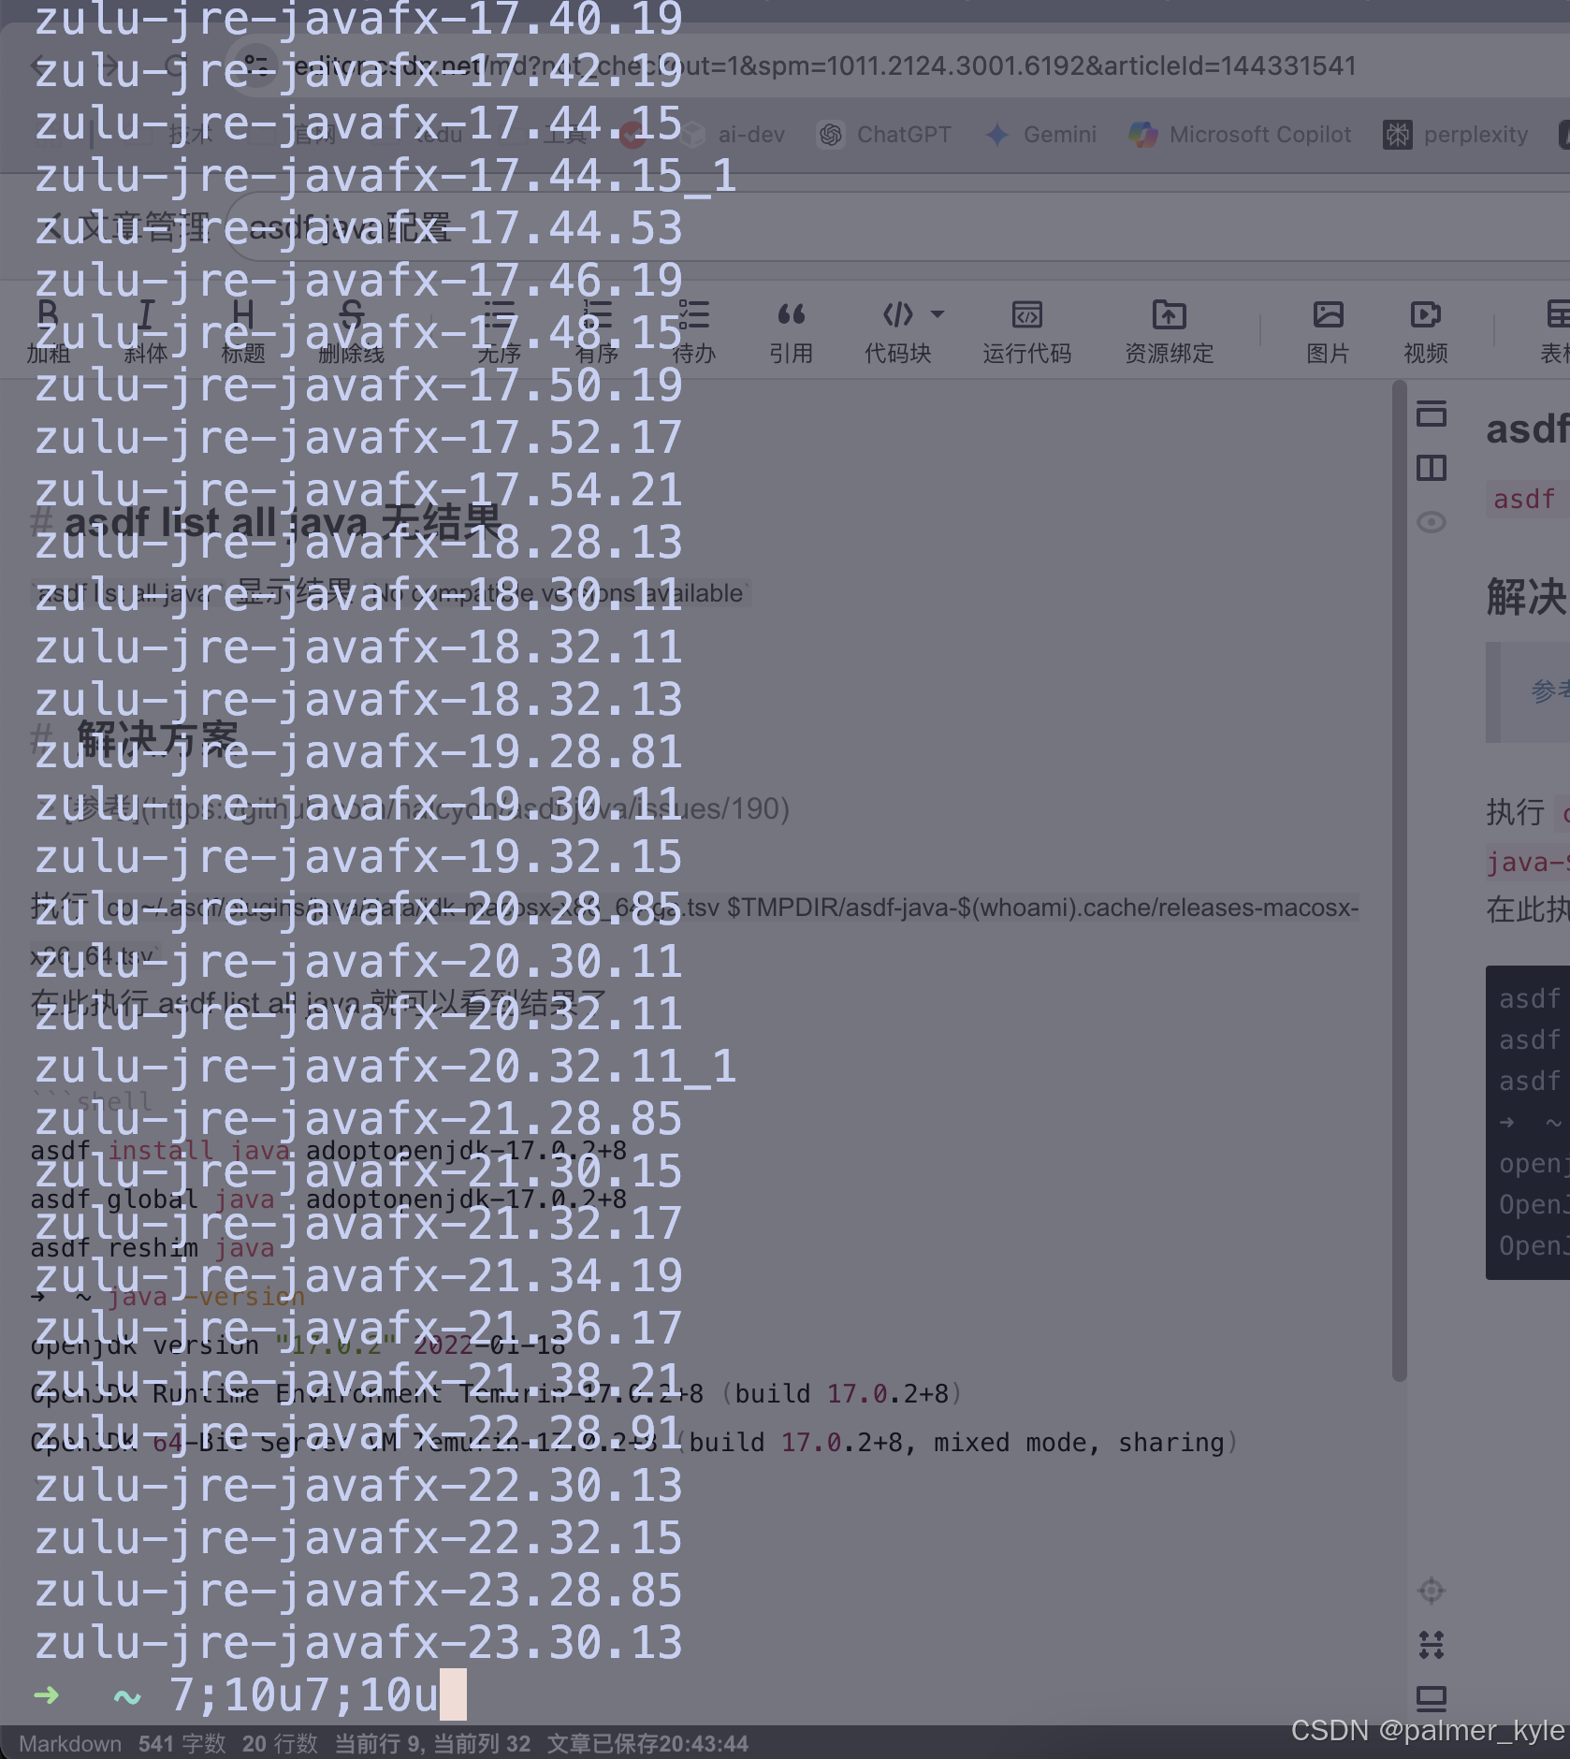This screenshot has height=1759, width=1570.
Task: Edit the article title field
Action: point(898,226)
